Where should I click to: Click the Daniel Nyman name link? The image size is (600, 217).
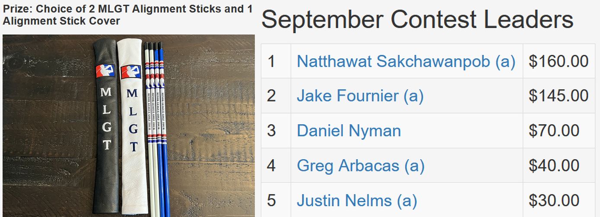pos(349,131)
